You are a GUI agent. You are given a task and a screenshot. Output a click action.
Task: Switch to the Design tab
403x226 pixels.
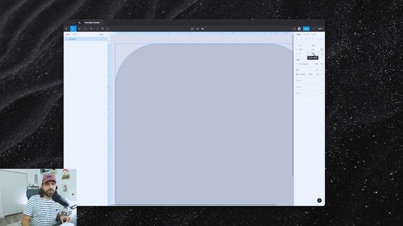(x=298, y=35)
